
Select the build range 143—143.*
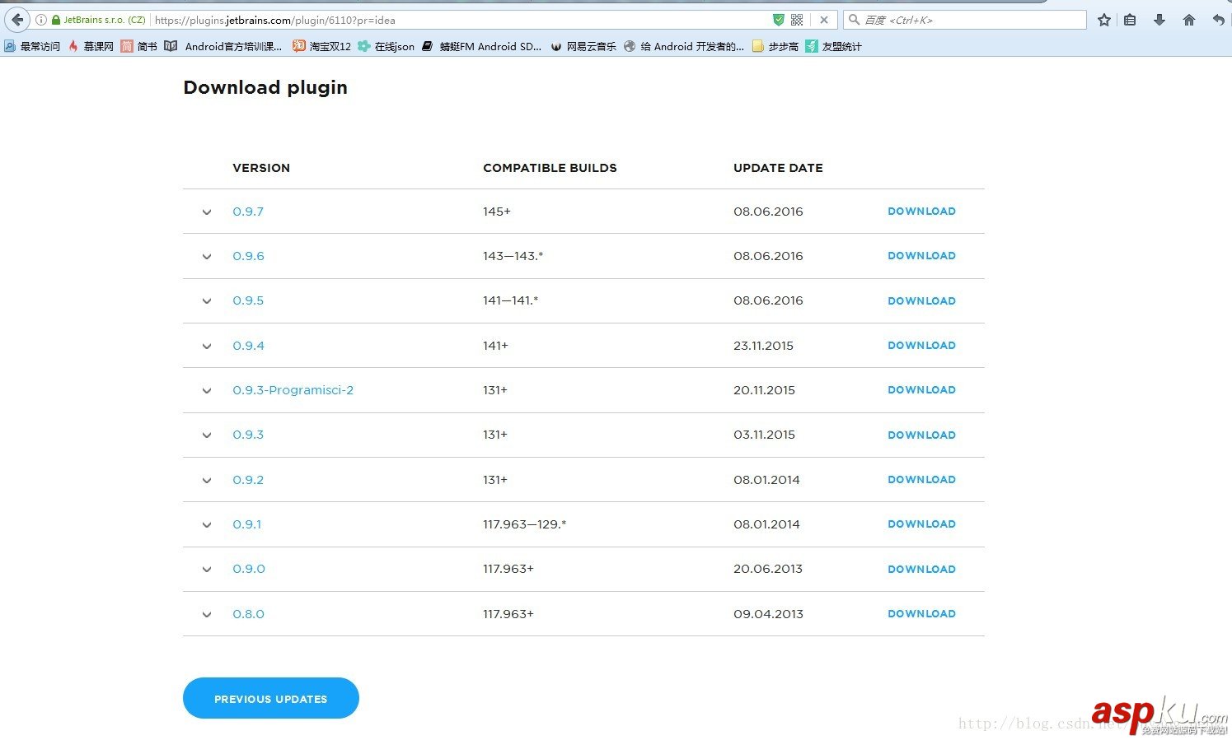pyautogui.click(x=513, y=256)
